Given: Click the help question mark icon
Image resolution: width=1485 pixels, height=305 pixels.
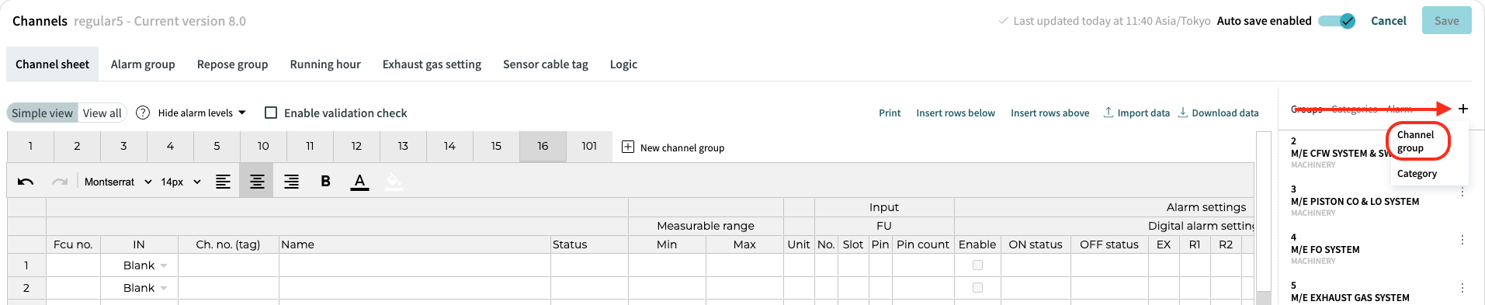Looking at the screenshot, I should click(143, 113).
